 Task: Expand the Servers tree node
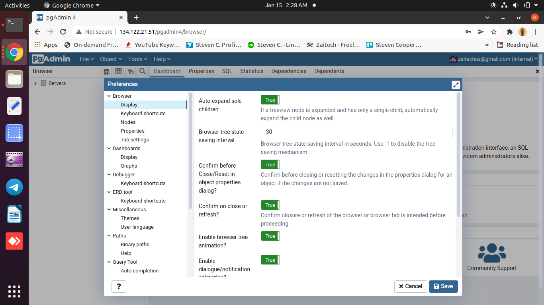pos(35,83)
